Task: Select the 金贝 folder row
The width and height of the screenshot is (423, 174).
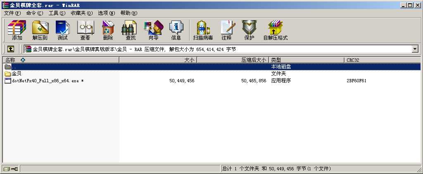Action: pos(212,74)
